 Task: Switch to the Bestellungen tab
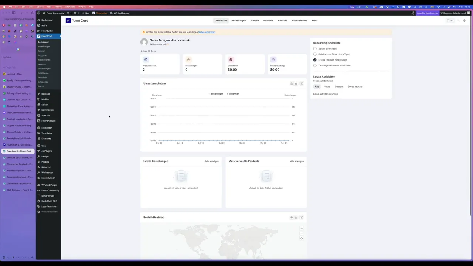238,20
